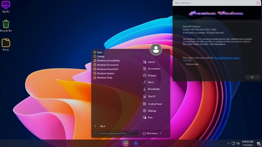Open the Apps folder in start menu

click(x=98, y=52)
